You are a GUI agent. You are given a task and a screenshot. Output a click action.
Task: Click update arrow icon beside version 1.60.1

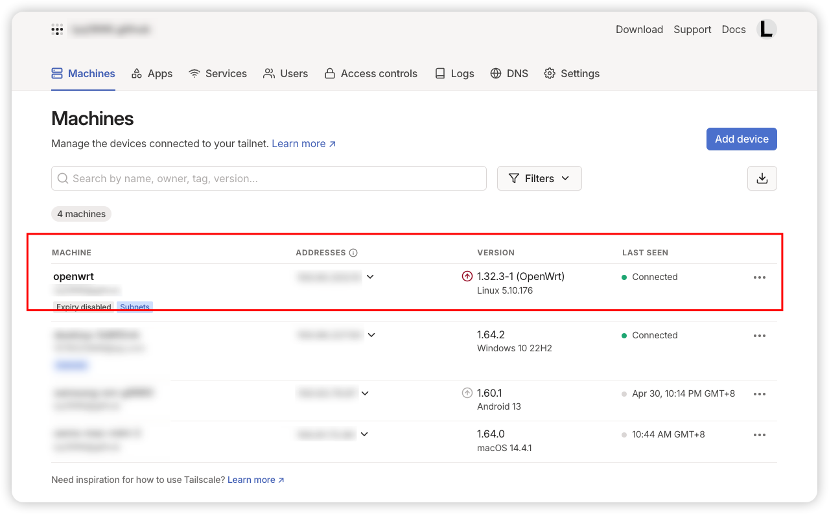[467, 393]
